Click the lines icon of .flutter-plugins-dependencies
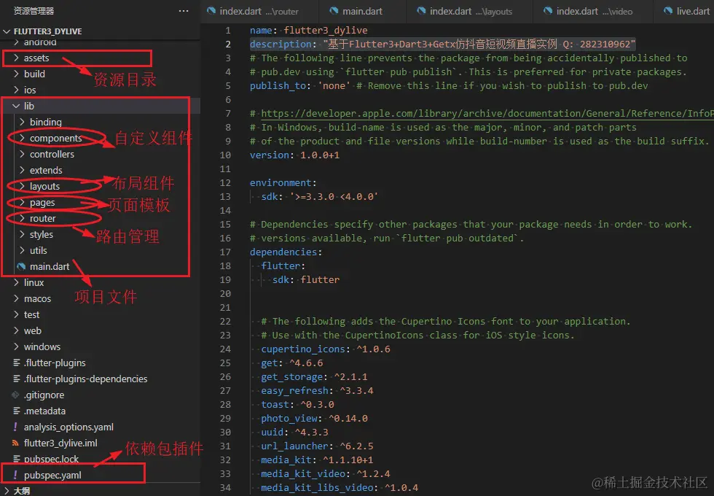Screen dimensions: 714x496 16,379
